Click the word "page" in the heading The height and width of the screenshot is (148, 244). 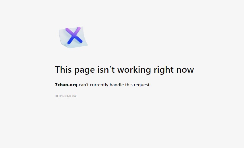tap(84, 70)
